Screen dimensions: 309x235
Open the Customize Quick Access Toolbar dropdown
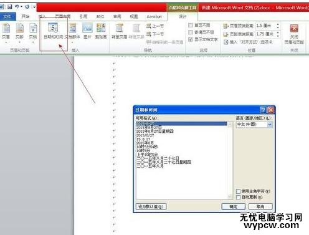(x=34, y=7)
